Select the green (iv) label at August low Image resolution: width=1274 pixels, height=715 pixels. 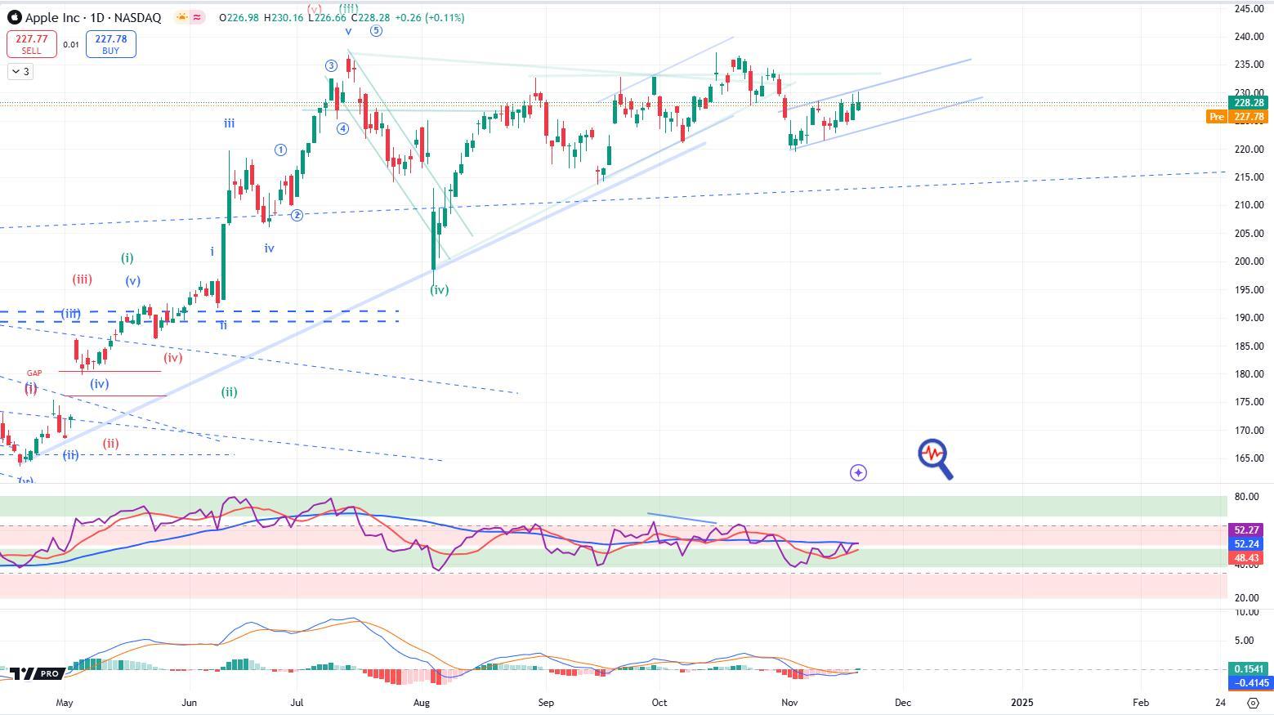(440, 290)
